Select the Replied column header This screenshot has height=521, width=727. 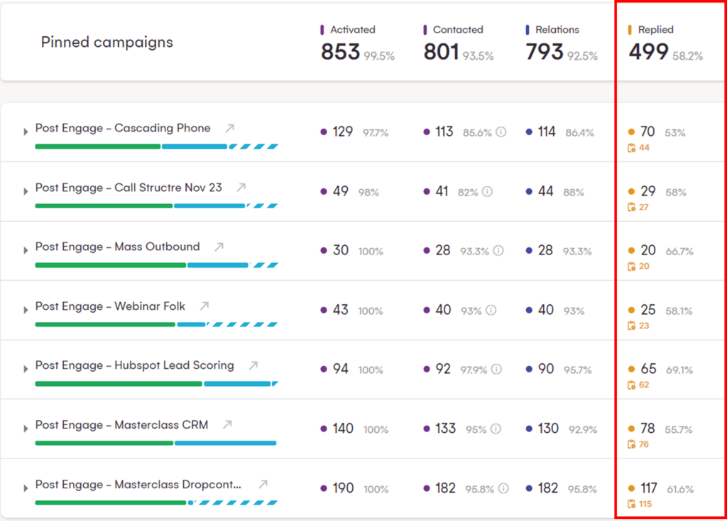655,30
